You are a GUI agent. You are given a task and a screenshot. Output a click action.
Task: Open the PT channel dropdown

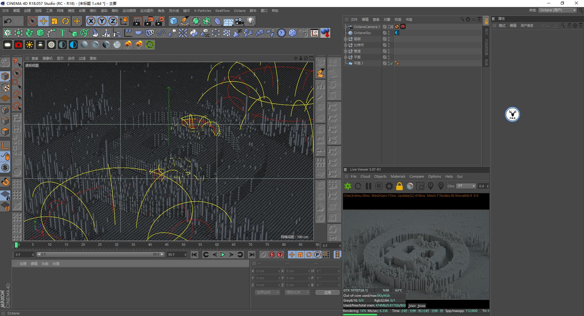pyautogui.click(x=466, y=186)
